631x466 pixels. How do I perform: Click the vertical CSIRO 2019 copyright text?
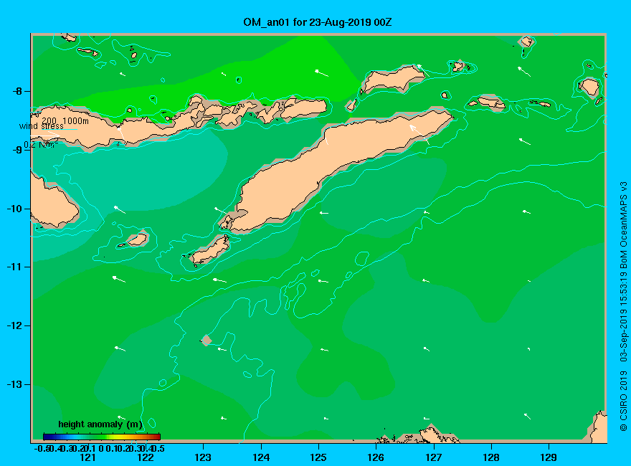click(623, 307)
